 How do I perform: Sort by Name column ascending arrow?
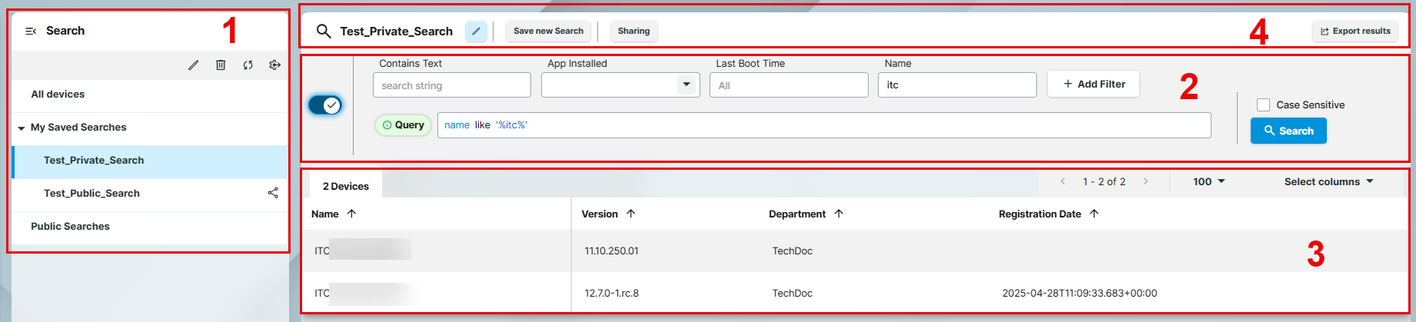(351, 214)
